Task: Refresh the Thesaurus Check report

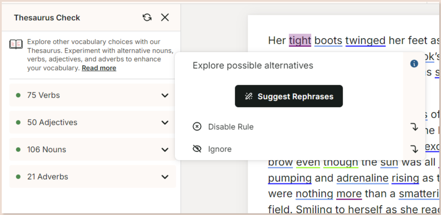Action: [x=147, y=17]
